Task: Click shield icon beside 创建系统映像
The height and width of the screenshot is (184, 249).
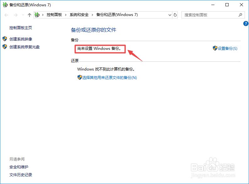Action: point(5,39)
